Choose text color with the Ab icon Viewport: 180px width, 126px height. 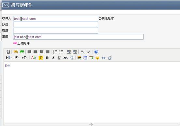pos(34,58)
